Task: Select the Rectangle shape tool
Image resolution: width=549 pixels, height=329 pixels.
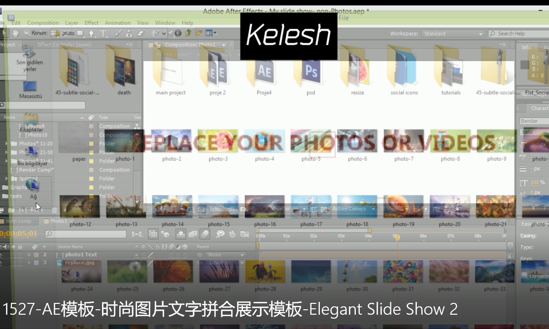Action: [80, 33]
